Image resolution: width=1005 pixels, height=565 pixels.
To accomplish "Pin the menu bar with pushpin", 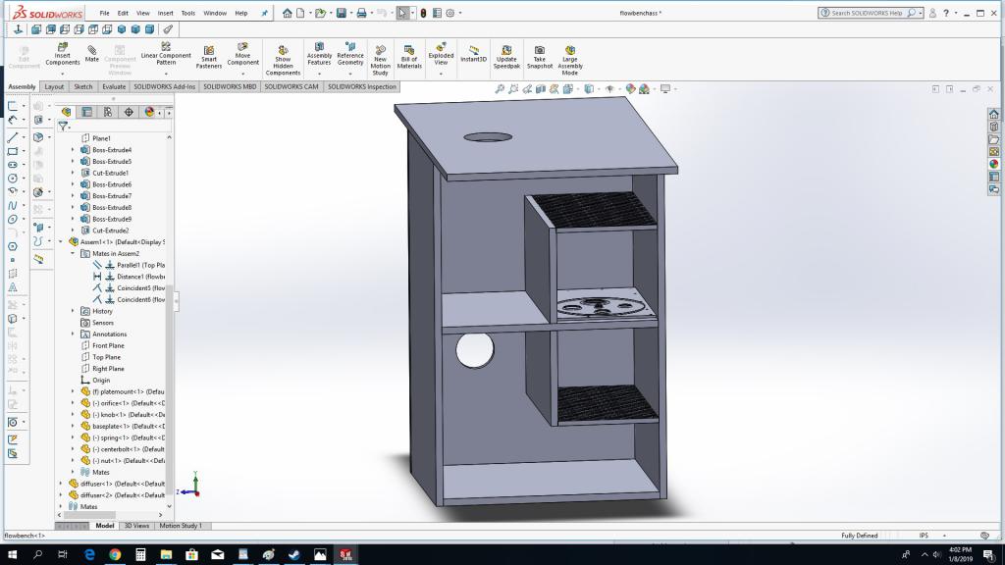I will pyautogui.click(x=264, y=14).
